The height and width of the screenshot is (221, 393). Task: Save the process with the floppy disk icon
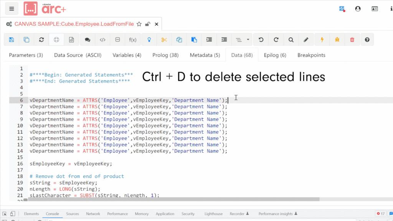(12, 40)
